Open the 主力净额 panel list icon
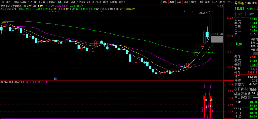 coord(249,97)
